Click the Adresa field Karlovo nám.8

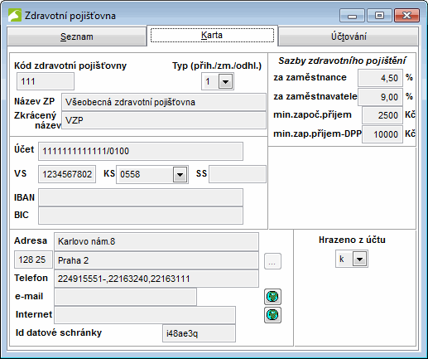tap(156, 241)
